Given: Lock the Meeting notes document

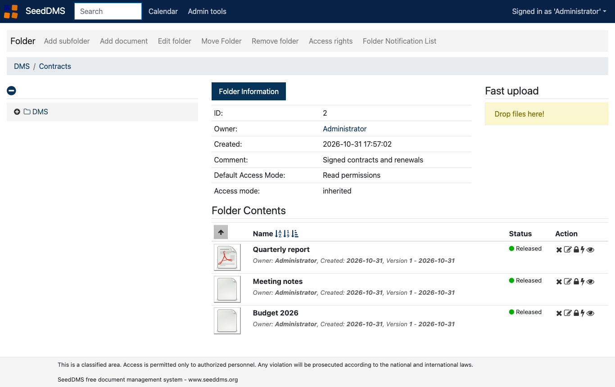Looking at the screenshot, I should coord(576,282).
